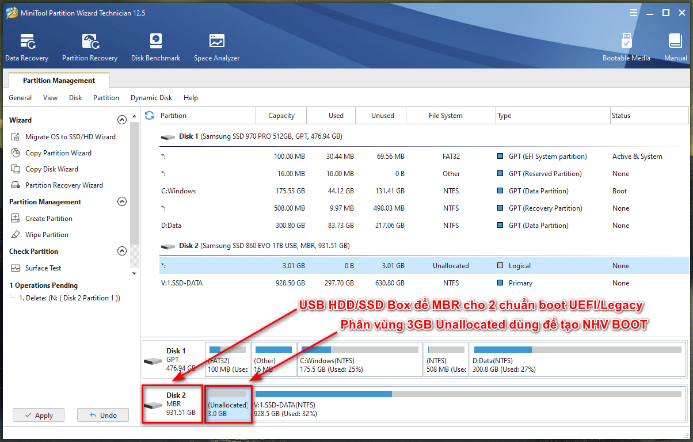693x442 pixels.
Task: Launch the Partition Recovery Wizard in sidebar
Action: tap(56, 185)
